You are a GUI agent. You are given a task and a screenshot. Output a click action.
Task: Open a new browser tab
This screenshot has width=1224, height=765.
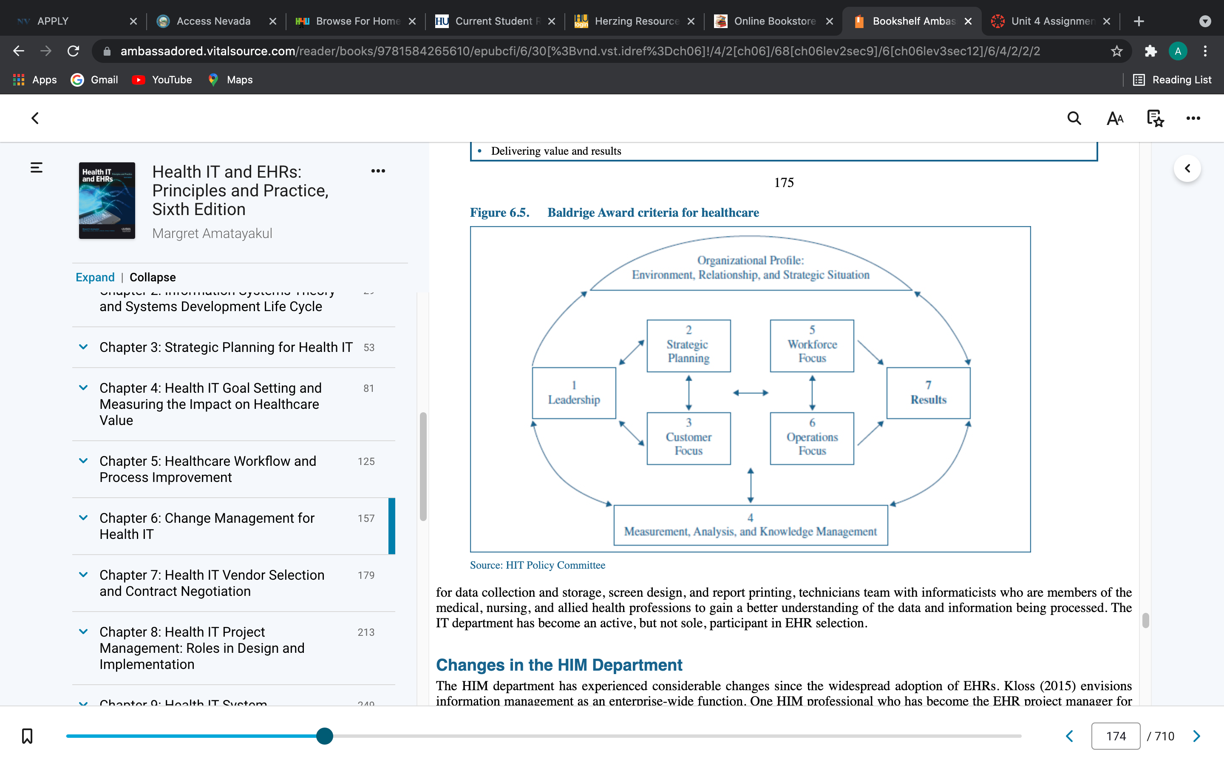[x=1139, y=21]
